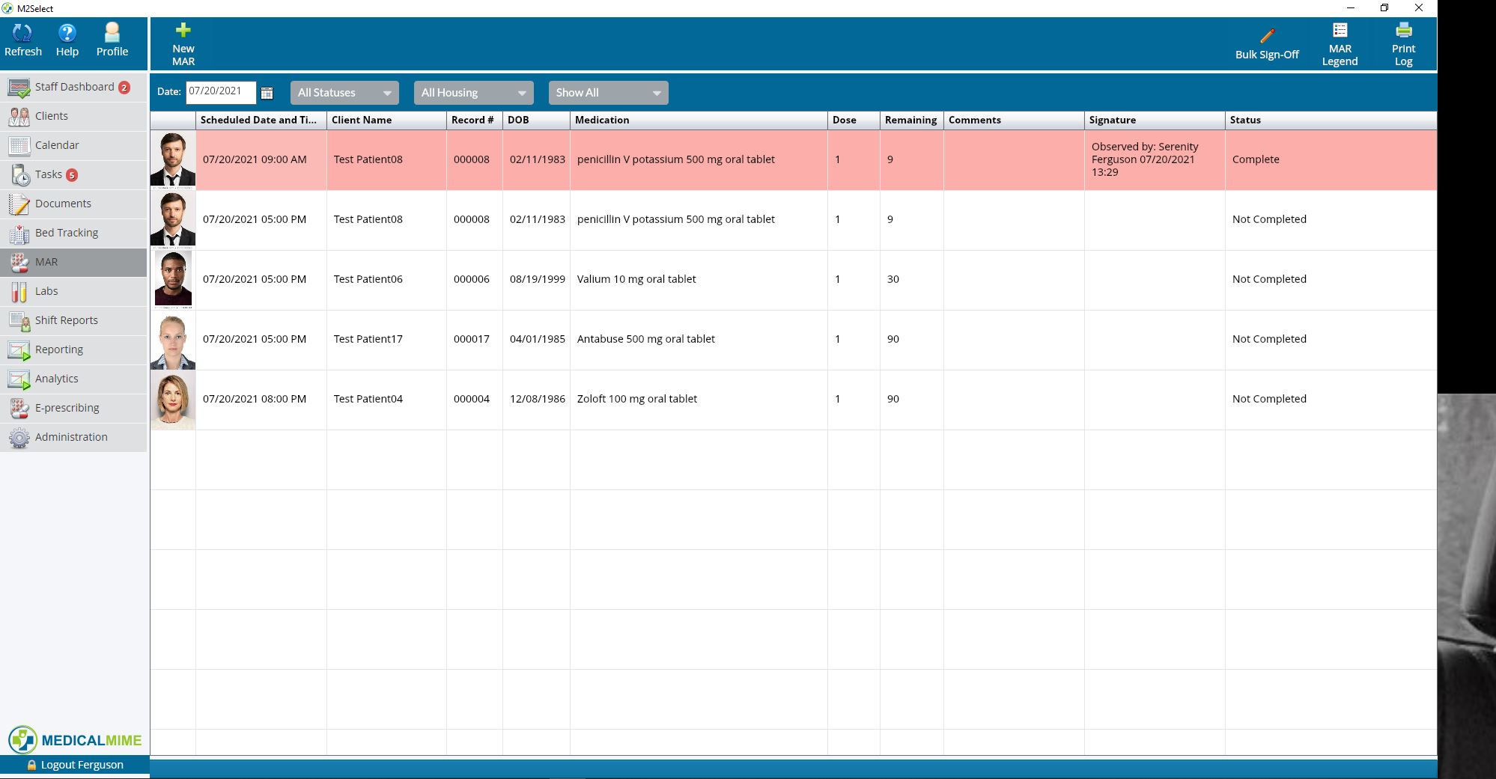Open the E-prescribing module

click(67, 408)
